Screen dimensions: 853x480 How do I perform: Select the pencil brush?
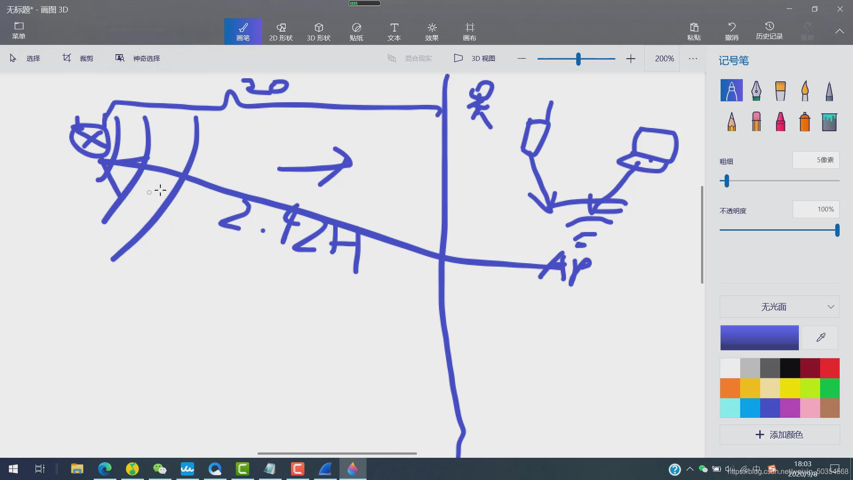[732, 121]
